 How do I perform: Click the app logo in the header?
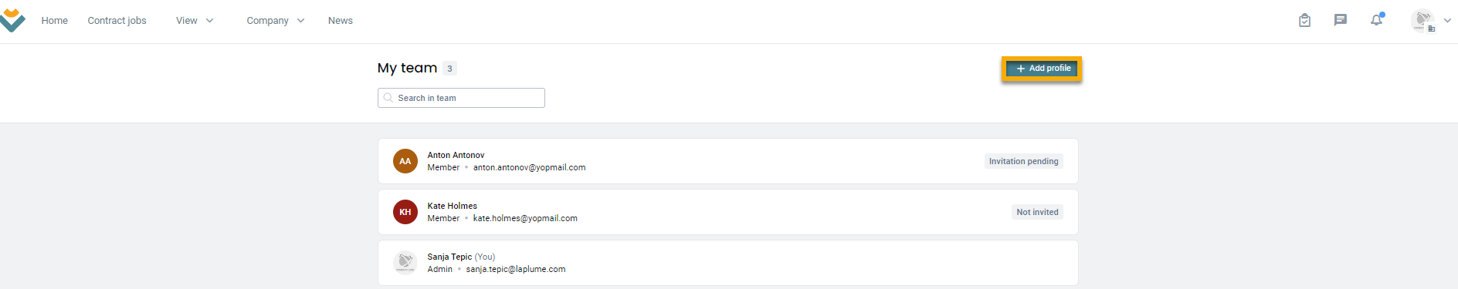click(12, 21)
